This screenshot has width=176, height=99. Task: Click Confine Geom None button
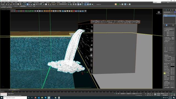click(173, 37)
